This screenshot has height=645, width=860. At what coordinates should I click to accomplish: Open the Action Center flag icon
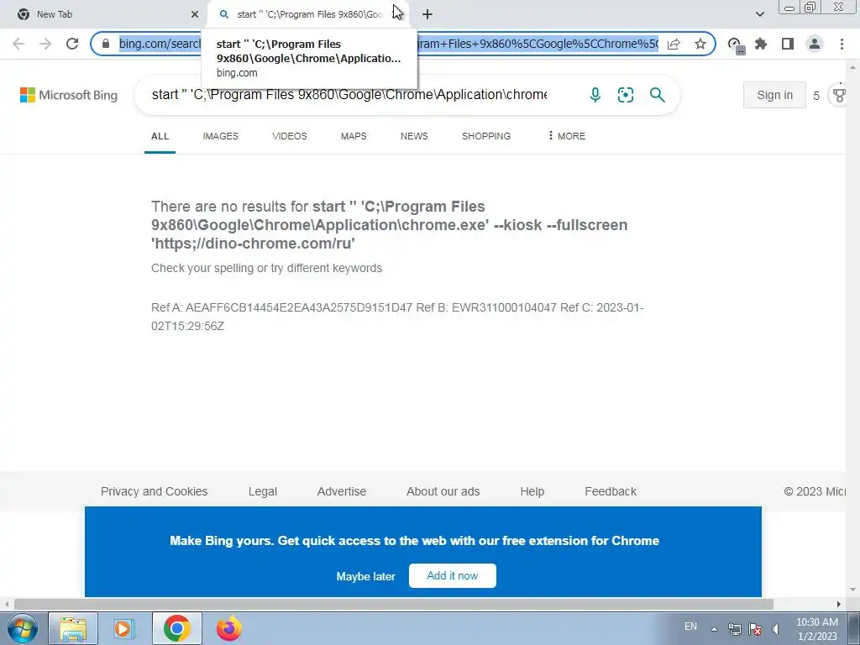tap(755, 629)
